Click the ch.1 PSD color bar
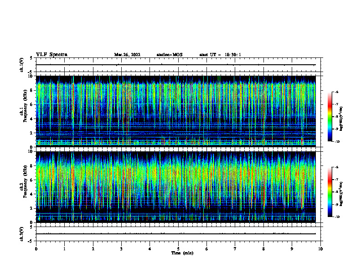Image resolution: width=361 pixels, height=279 pixels. (330, 117)
